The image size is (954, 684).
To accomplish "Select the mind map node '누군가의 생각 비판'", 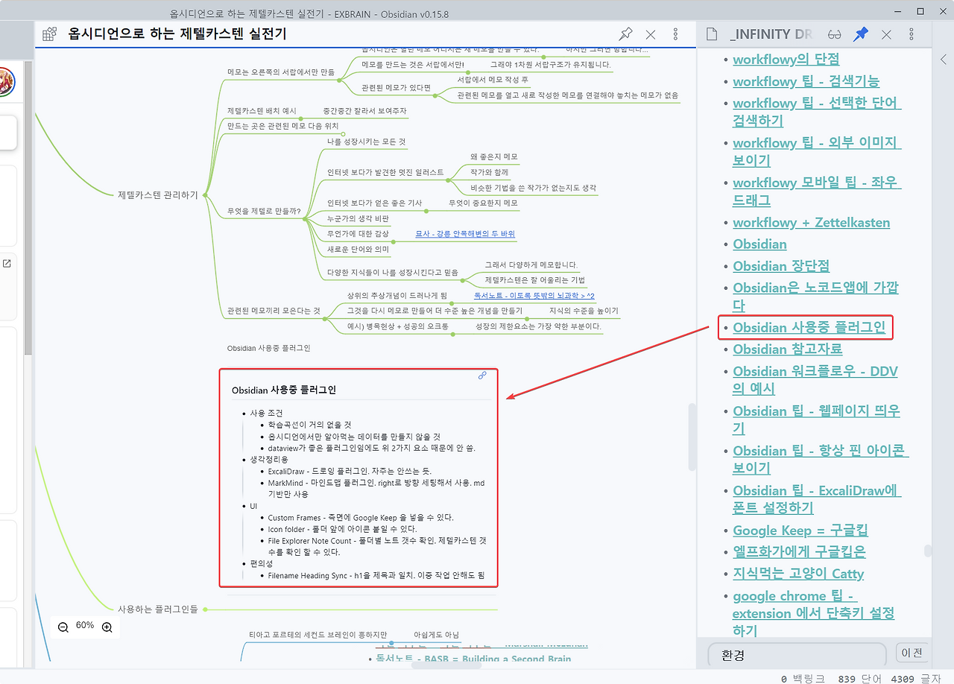I will tap(358, 218).
